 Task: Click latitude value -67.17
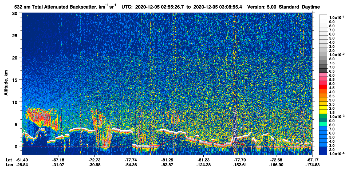(x=313, y=160)
